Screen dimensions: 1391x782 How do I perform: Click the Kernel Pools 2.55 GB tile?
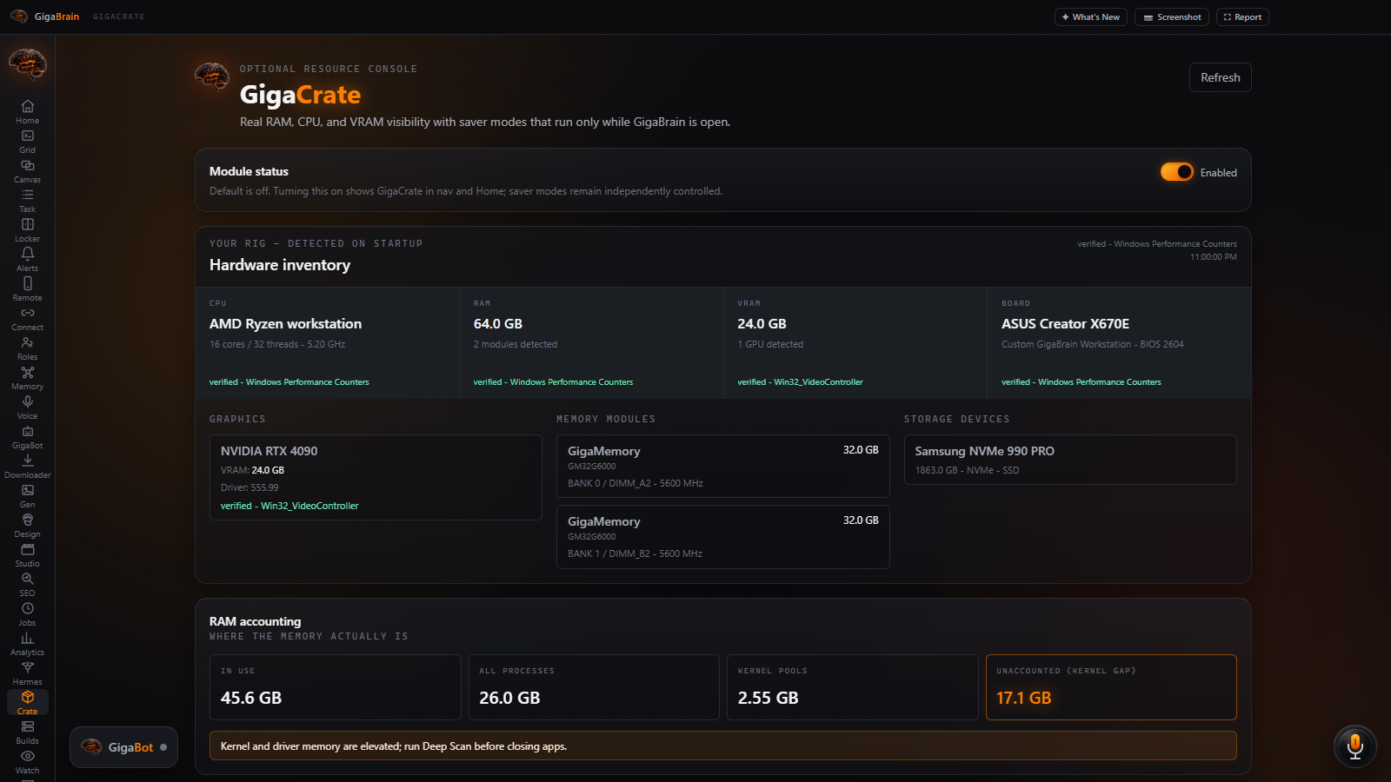pos(852,687)
